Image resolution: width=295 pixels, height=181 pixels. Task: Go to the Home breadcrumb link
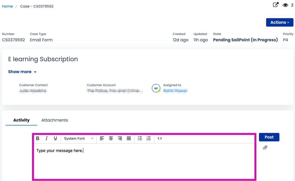[7, 6]
